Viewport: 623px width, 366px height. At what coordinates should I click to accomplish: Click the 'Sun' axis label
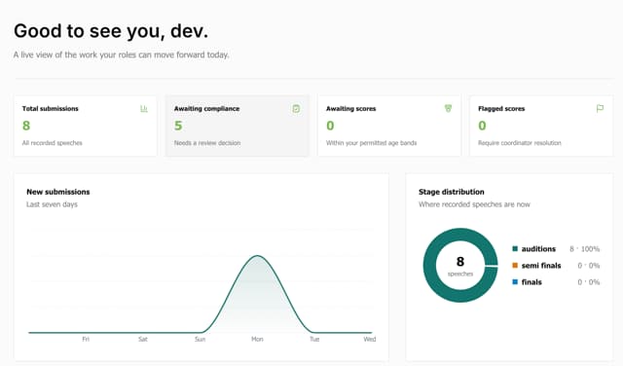coord(200,339)
